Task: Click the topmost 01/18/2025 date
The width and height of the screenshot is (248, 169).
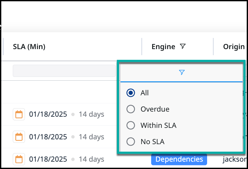Action: pyautogui.click(x=48, y=114)
